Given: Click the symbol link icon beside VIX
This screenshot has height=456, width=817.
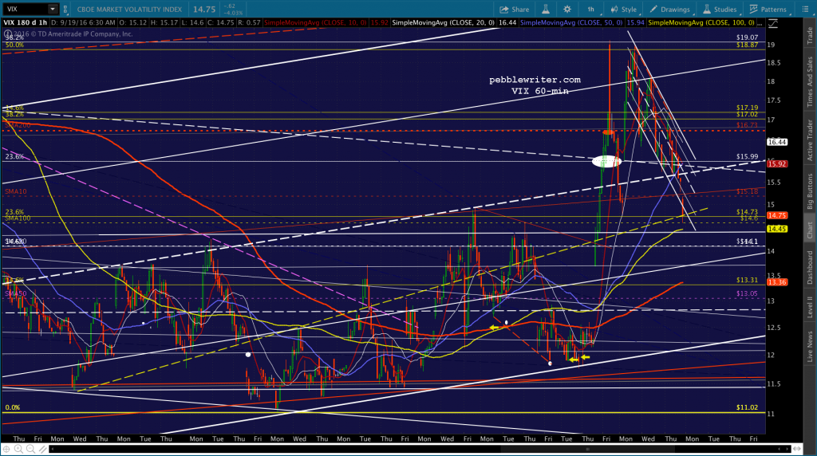Looking at the screenshot, I should click(65, 10).
